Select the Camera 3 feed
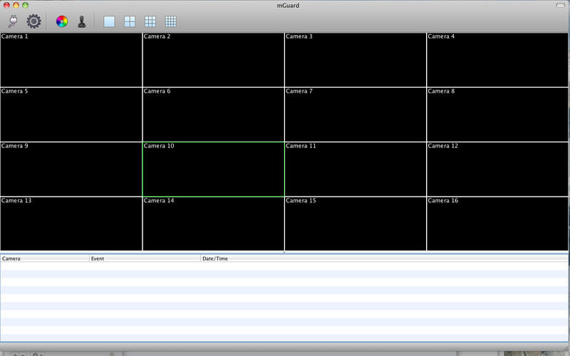The width and height of the screenshot is (570, 356). 356,60
